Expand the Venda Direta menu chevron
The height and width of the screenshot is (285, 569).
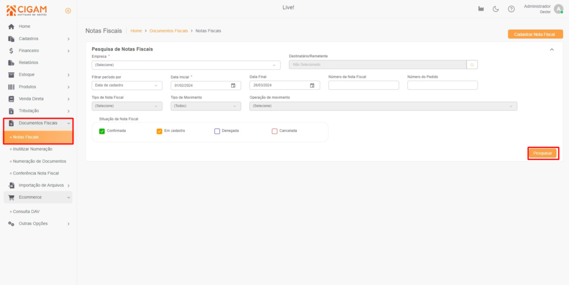[x=68, y=99]
